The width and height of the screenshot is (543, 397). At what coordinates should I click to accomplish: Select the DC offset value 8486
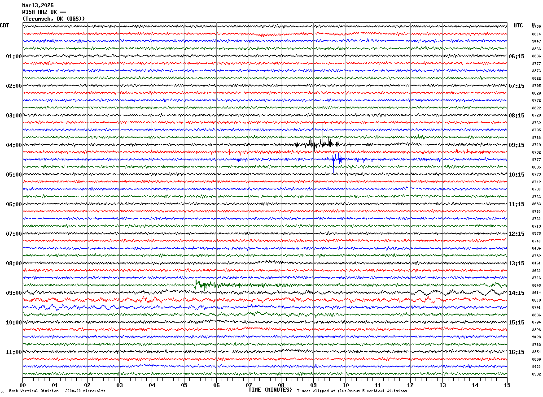click(536, 249)
